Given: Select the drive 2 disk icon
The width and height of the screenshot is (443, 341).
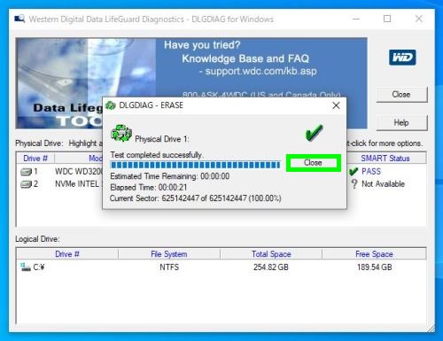Looking at the screenshot, I should (26, 184).
